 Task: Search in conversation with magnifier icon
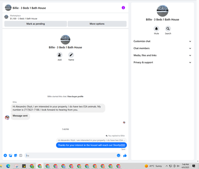click(x=168, y=29)
